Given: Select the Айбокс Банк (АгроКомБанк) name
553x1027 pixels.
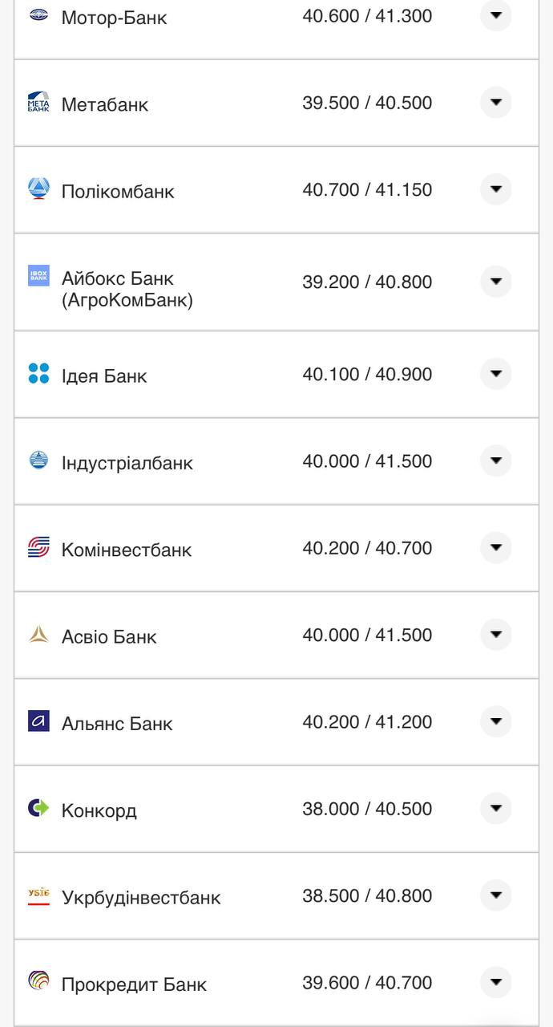Looking at the screenshot, I should click(x=127, y=290).
